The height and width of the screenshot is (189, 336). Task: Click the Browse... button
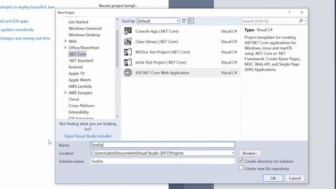pos(250,153)
